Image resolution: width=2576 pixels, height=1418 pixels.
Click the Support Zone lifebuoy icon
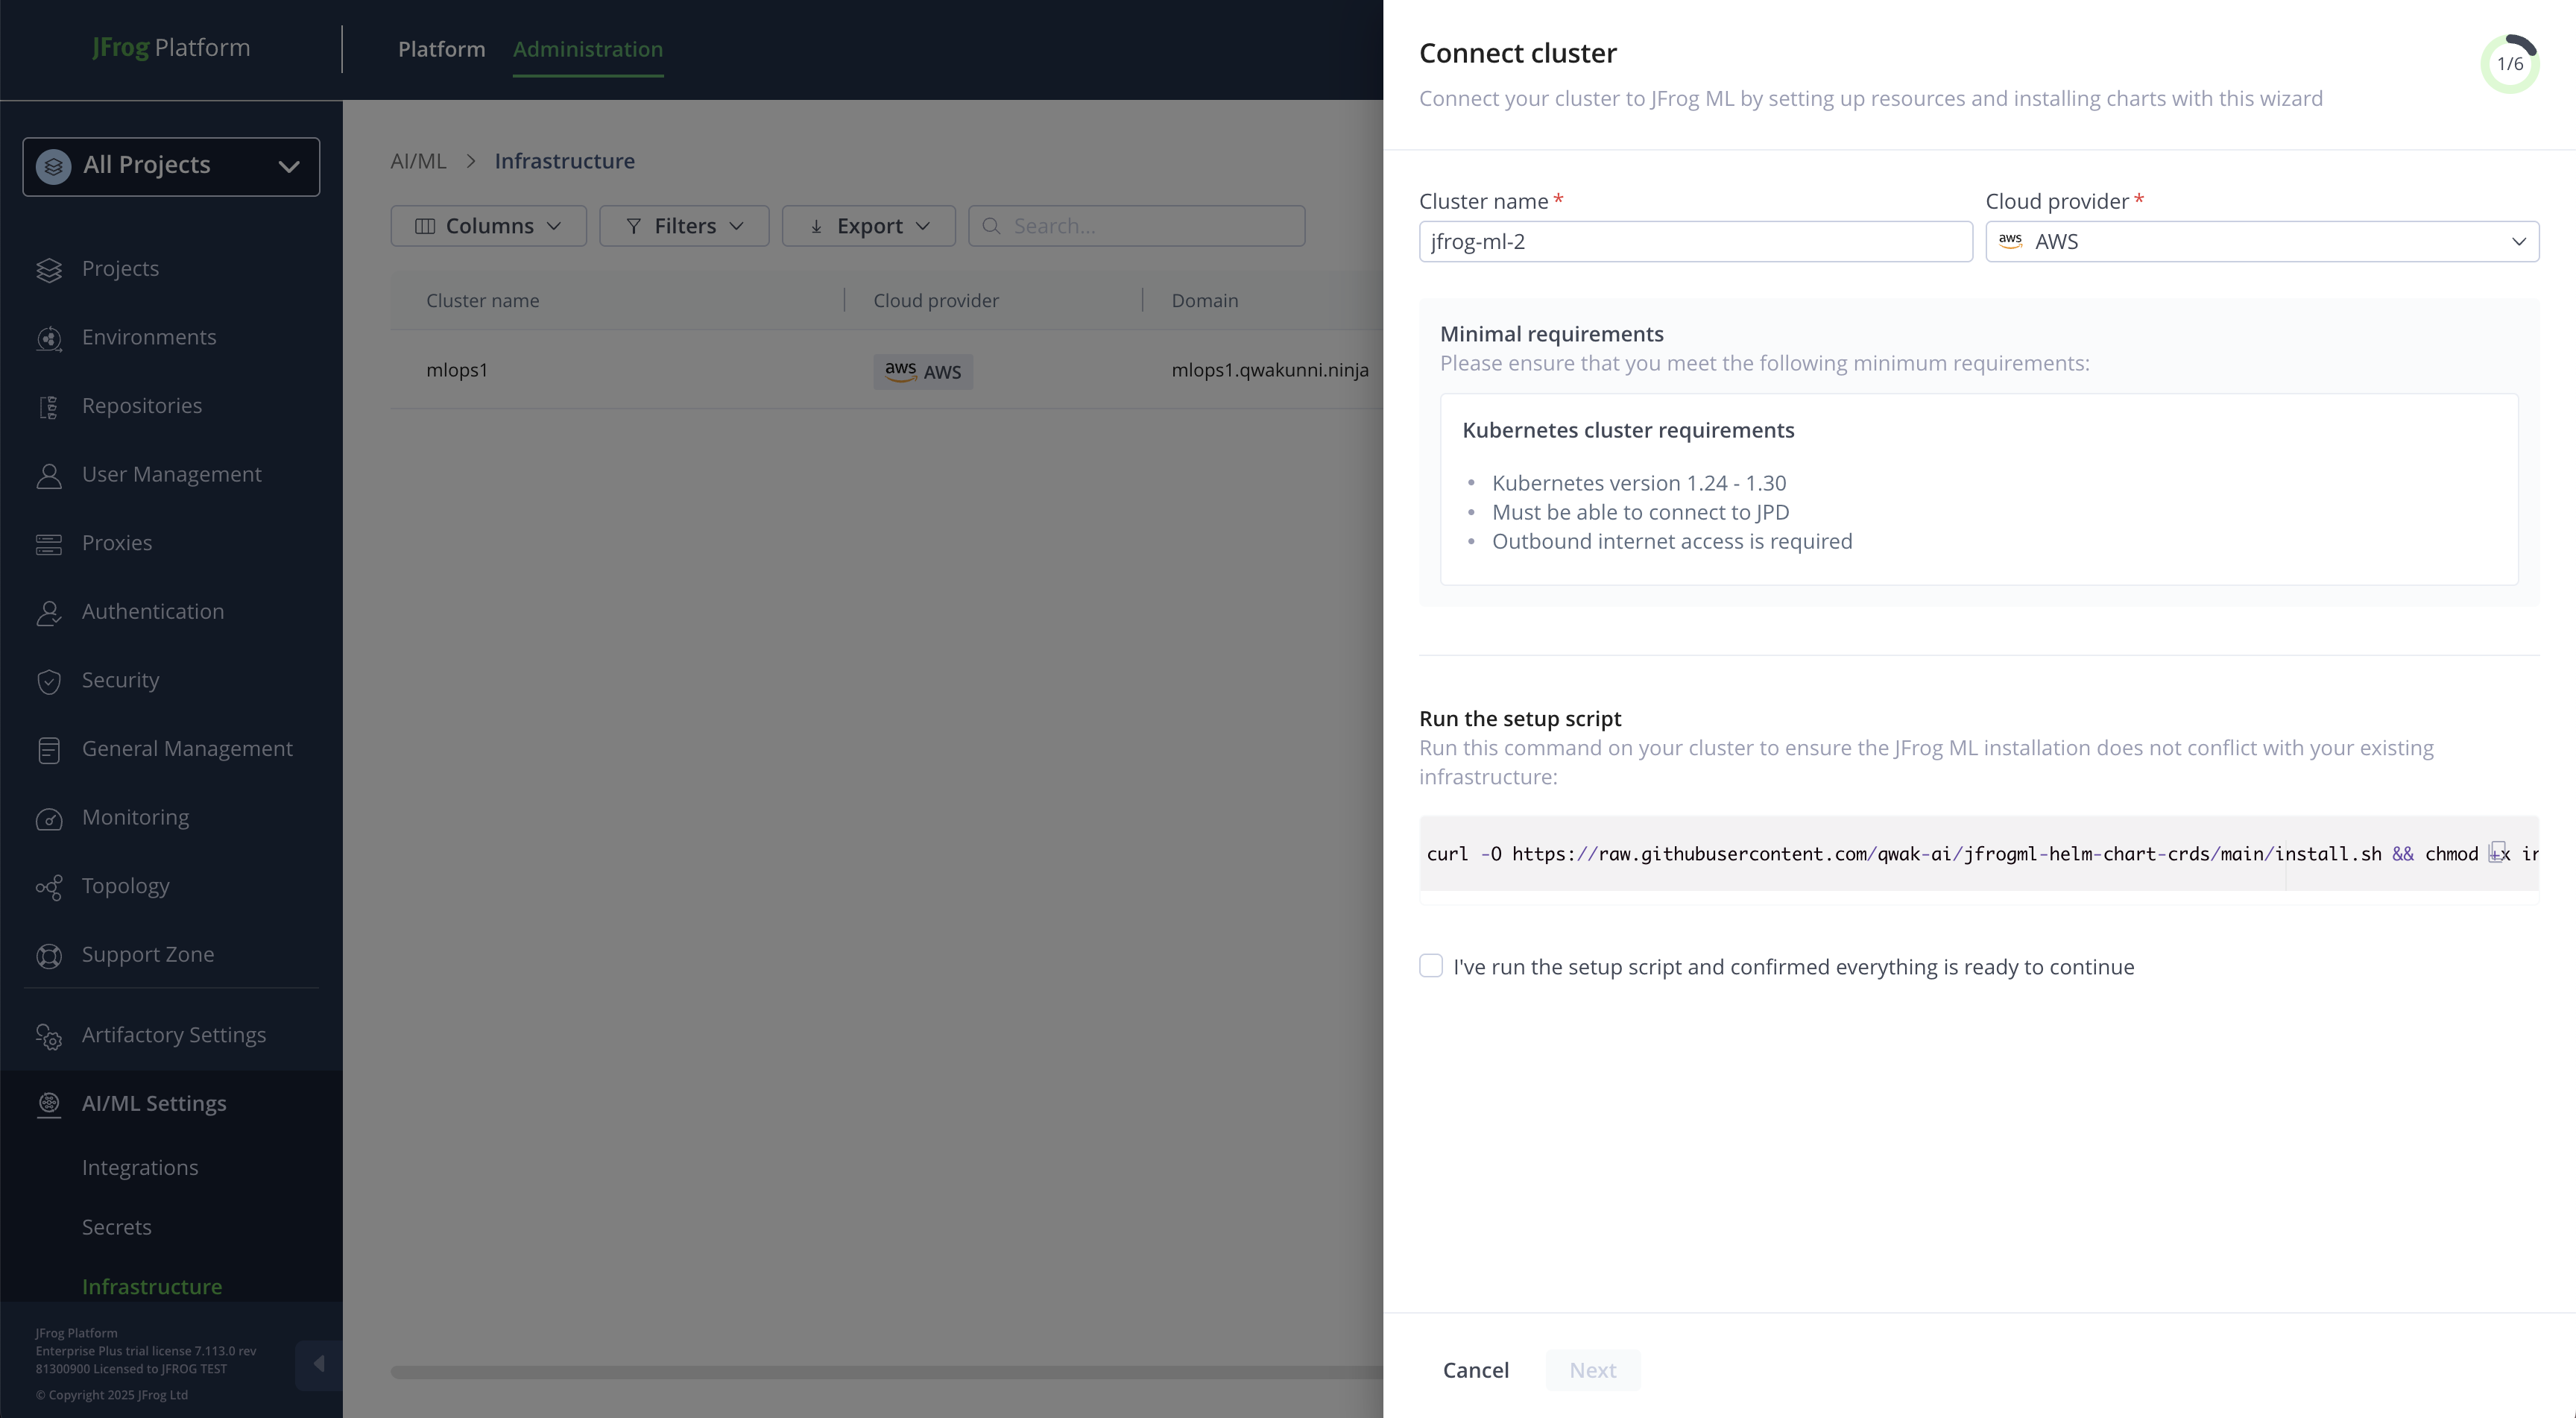pos(49,956)
